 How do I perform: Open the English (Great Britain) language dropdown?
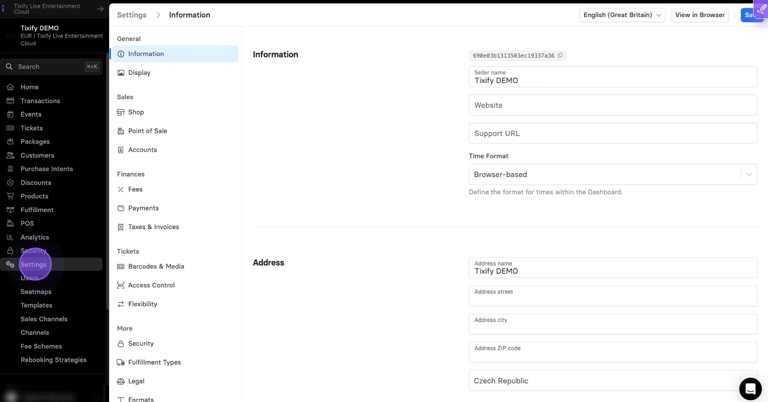622,15
